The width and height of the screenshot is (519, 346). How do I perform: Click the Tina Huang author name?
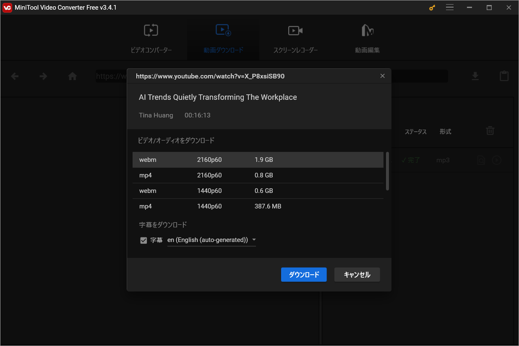coord(156,115)
